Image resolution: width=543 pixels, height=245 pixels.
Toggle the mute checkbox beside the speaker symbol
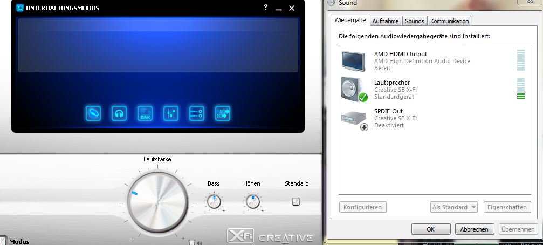pos(192,243)
